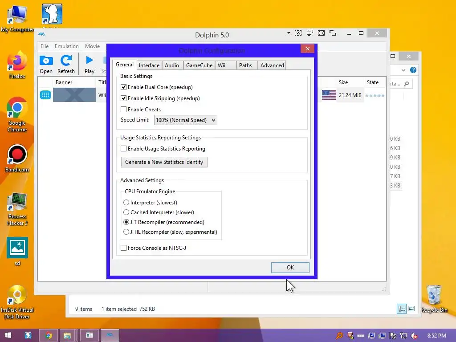Image resolution: width=456 pixels, height=342 pixels.
Task: Open the Dolphin desktop shortcut icon
Action: tap(52, 15)
